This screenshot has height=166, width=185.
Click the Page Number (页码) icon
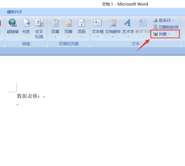click(x=81, y=23)
